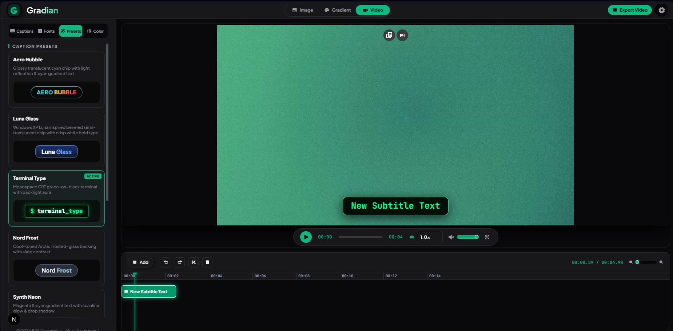Screen dimensions: 673x331
Task: Click the skip-forward icon on the video preview
Action: point(402,35)
